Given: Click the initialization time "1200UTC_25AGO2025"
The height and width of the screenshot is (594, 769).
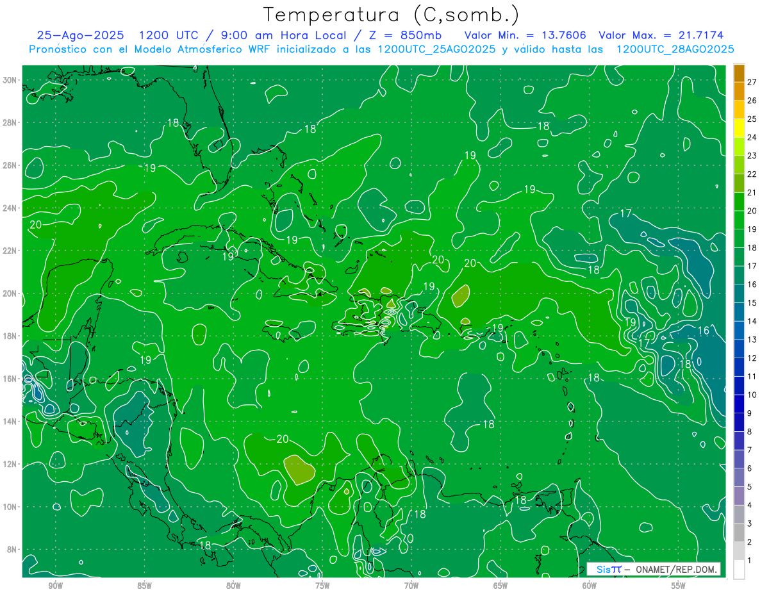Looking at the screenshot, I should 436,49.
